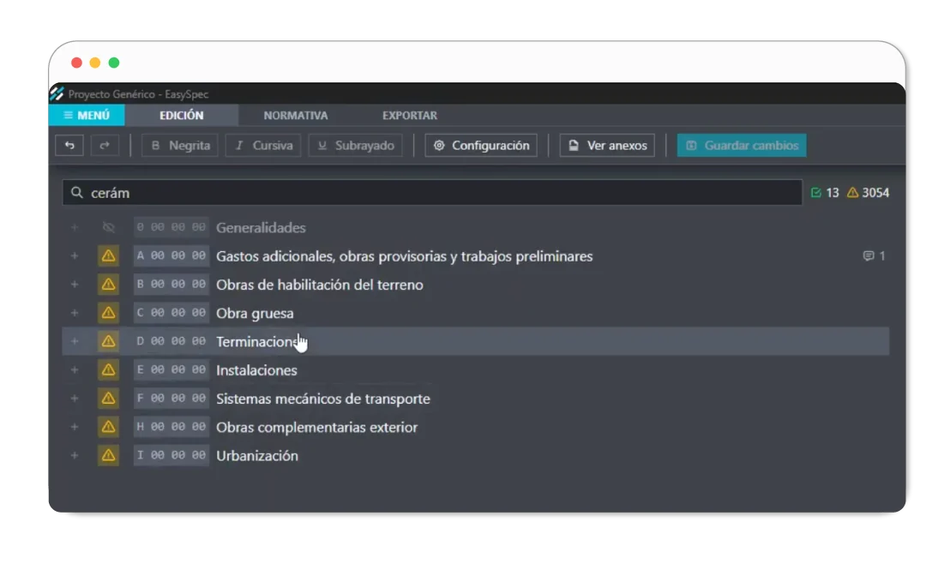Viewport: 926px width, 570px height.
Task: Expand Instalaciones row plus
Action: (x=75, y=369)
